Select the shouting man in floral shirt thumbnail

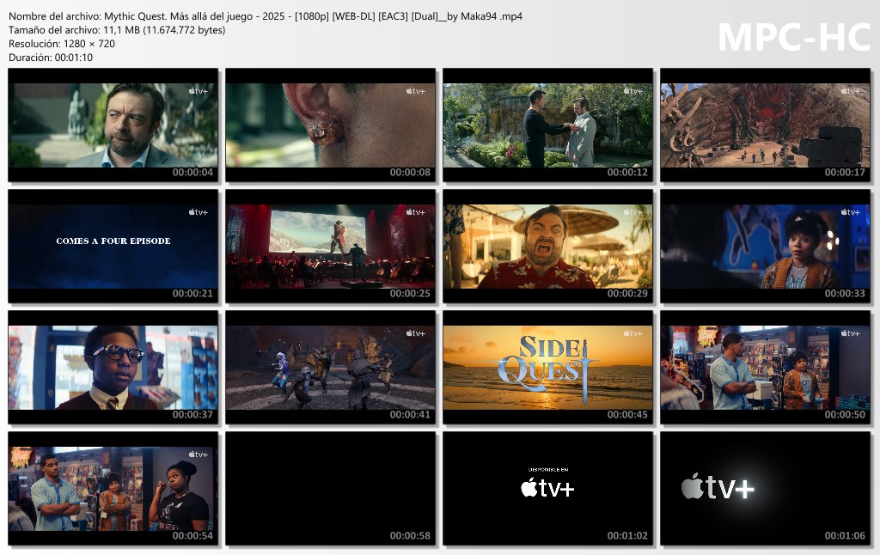[547, 247]
